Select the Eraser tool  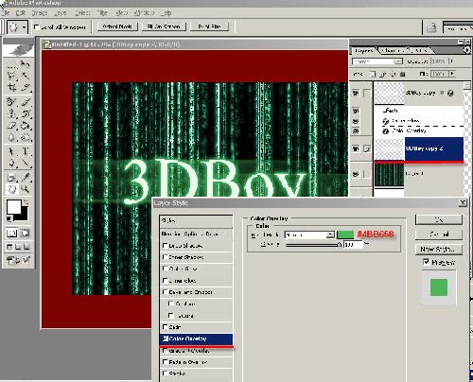[12, 126]
